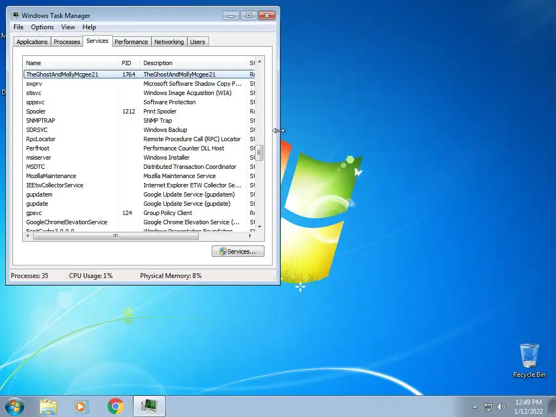Click the vertical scrollbar thumb
This screenshot has height=417, width=556.
tap(260, 153)
